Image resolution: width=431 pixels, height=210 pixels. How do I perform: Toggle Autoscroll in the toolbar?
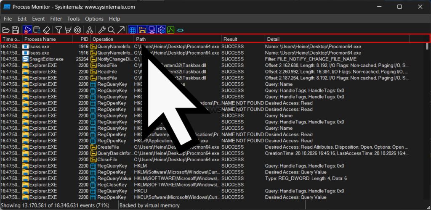click(37, 30)
